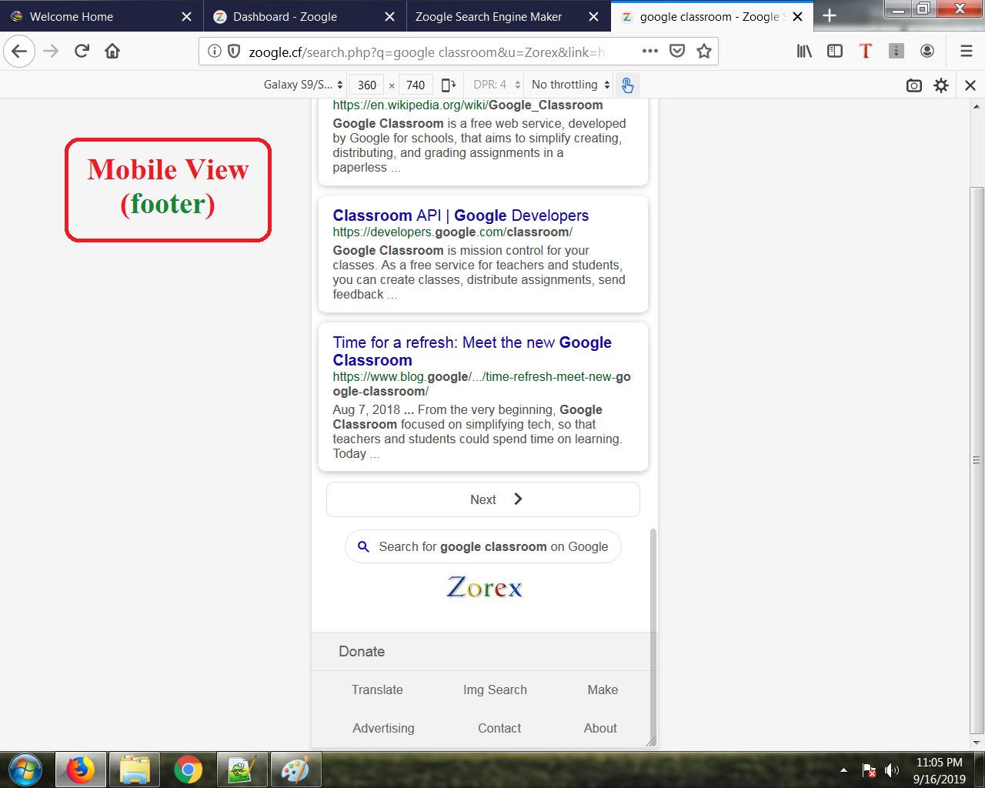Screen dimensions: 985x788
Task: Open the Firefox home page icon
Action: coord(112,52)
